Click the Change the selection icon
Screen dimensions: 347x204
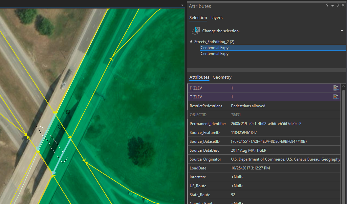coord(195,30)
